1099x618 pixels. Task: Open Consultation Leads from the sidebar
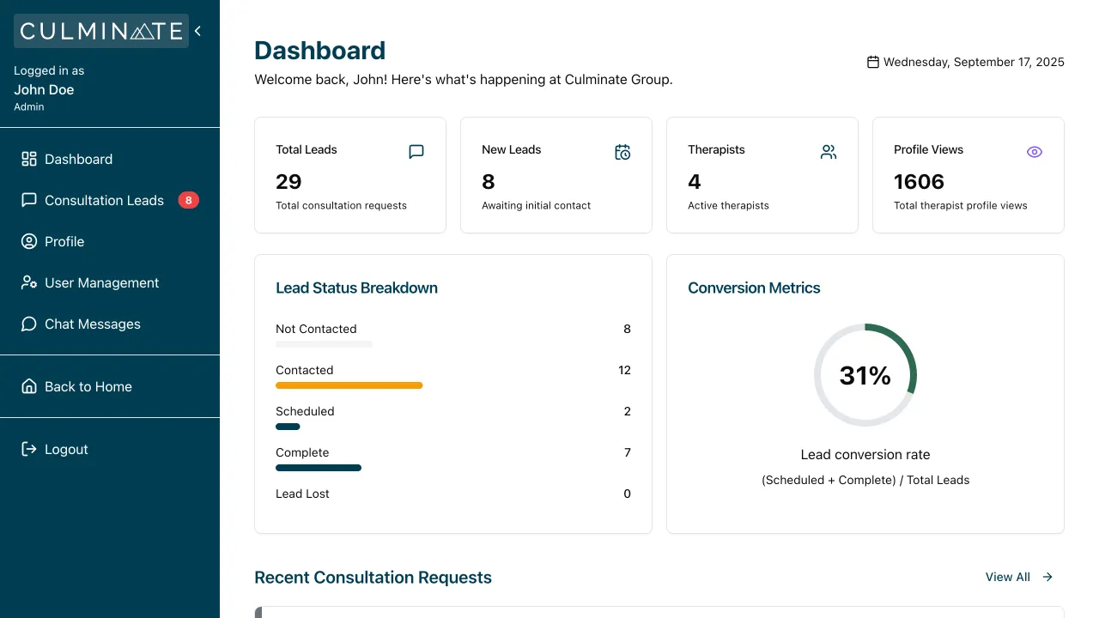(104, 200)
